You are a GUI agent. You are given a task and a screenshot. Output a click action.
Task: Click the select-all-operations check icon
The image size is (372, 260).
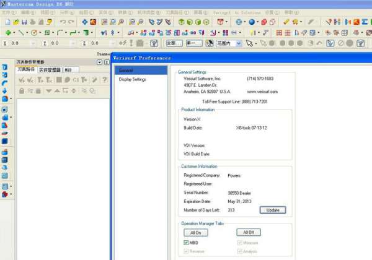(22, 80)
